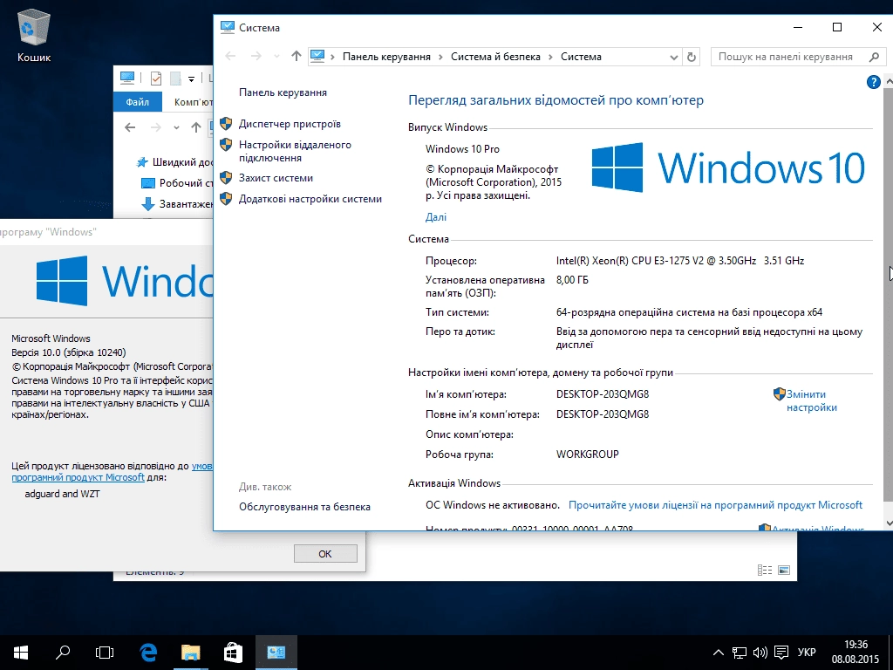893x670 pixels.
Task: Click the refresh button in address bar
Action: pyautogui.click(x=692, y=57)
